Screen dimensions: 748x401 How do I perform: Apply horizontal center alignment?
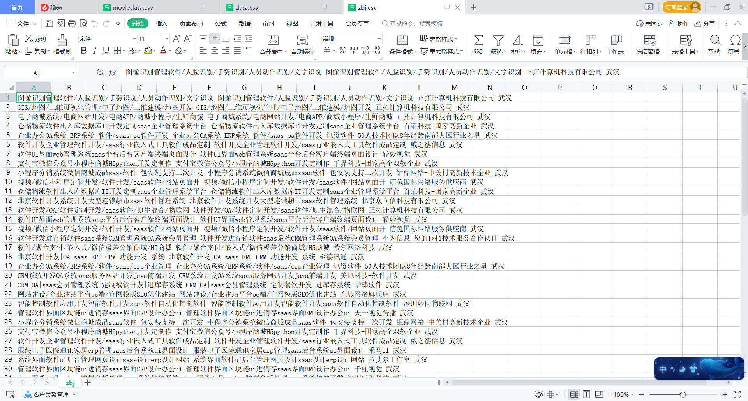pyautogui.click(x=215, y=51)
